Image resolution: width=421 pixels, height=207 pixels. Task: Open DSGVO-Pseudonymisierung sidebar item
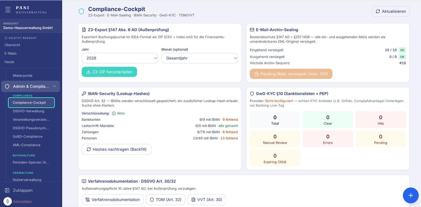coord(31,128)
